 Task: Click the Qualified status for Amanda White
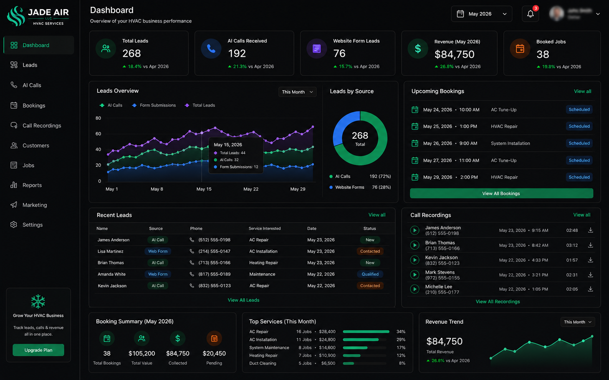(370, 274)
